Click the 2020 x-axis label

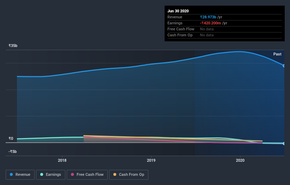[240, 160]
